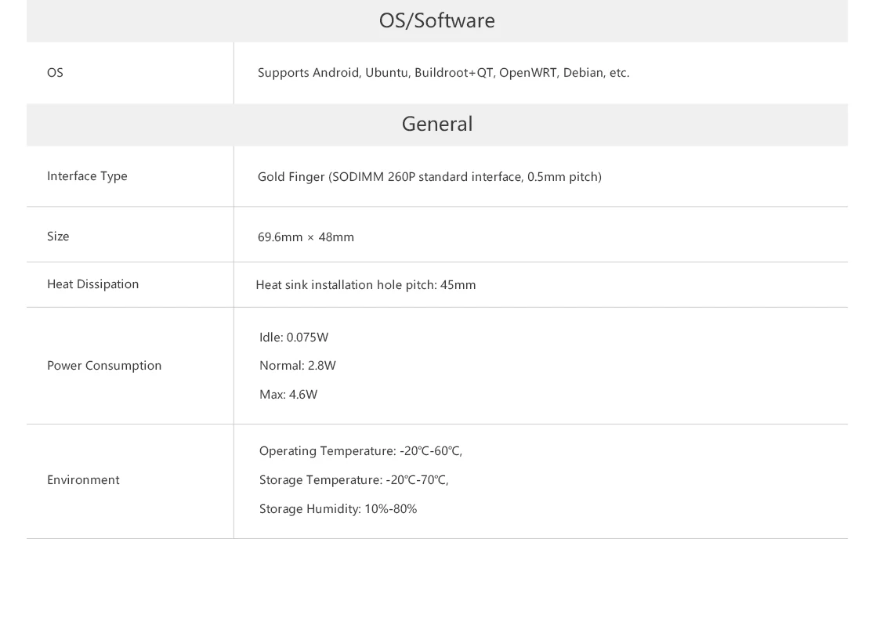
Task: Select the Environment row label
Action: pos(83,480)
